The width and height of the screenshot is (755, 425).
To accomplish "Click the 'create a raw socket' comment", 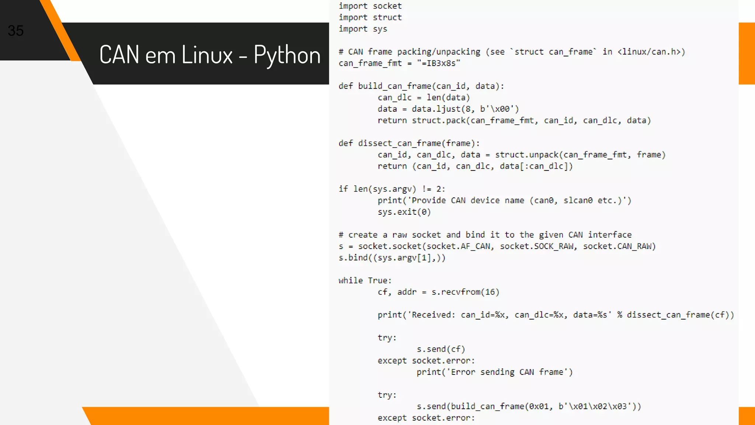I will click(485, 235).
